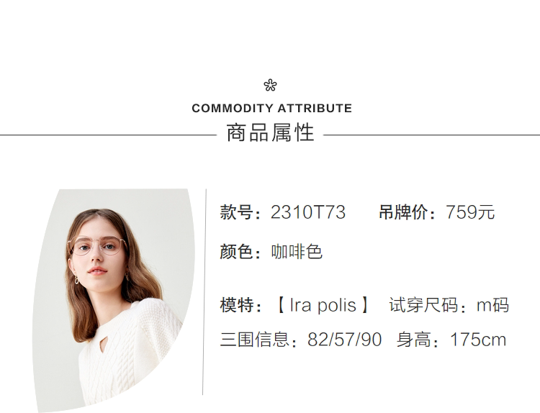Select the m码 size value
The width and height of the screenshot is (540, 413).
[x=492, y=305]
